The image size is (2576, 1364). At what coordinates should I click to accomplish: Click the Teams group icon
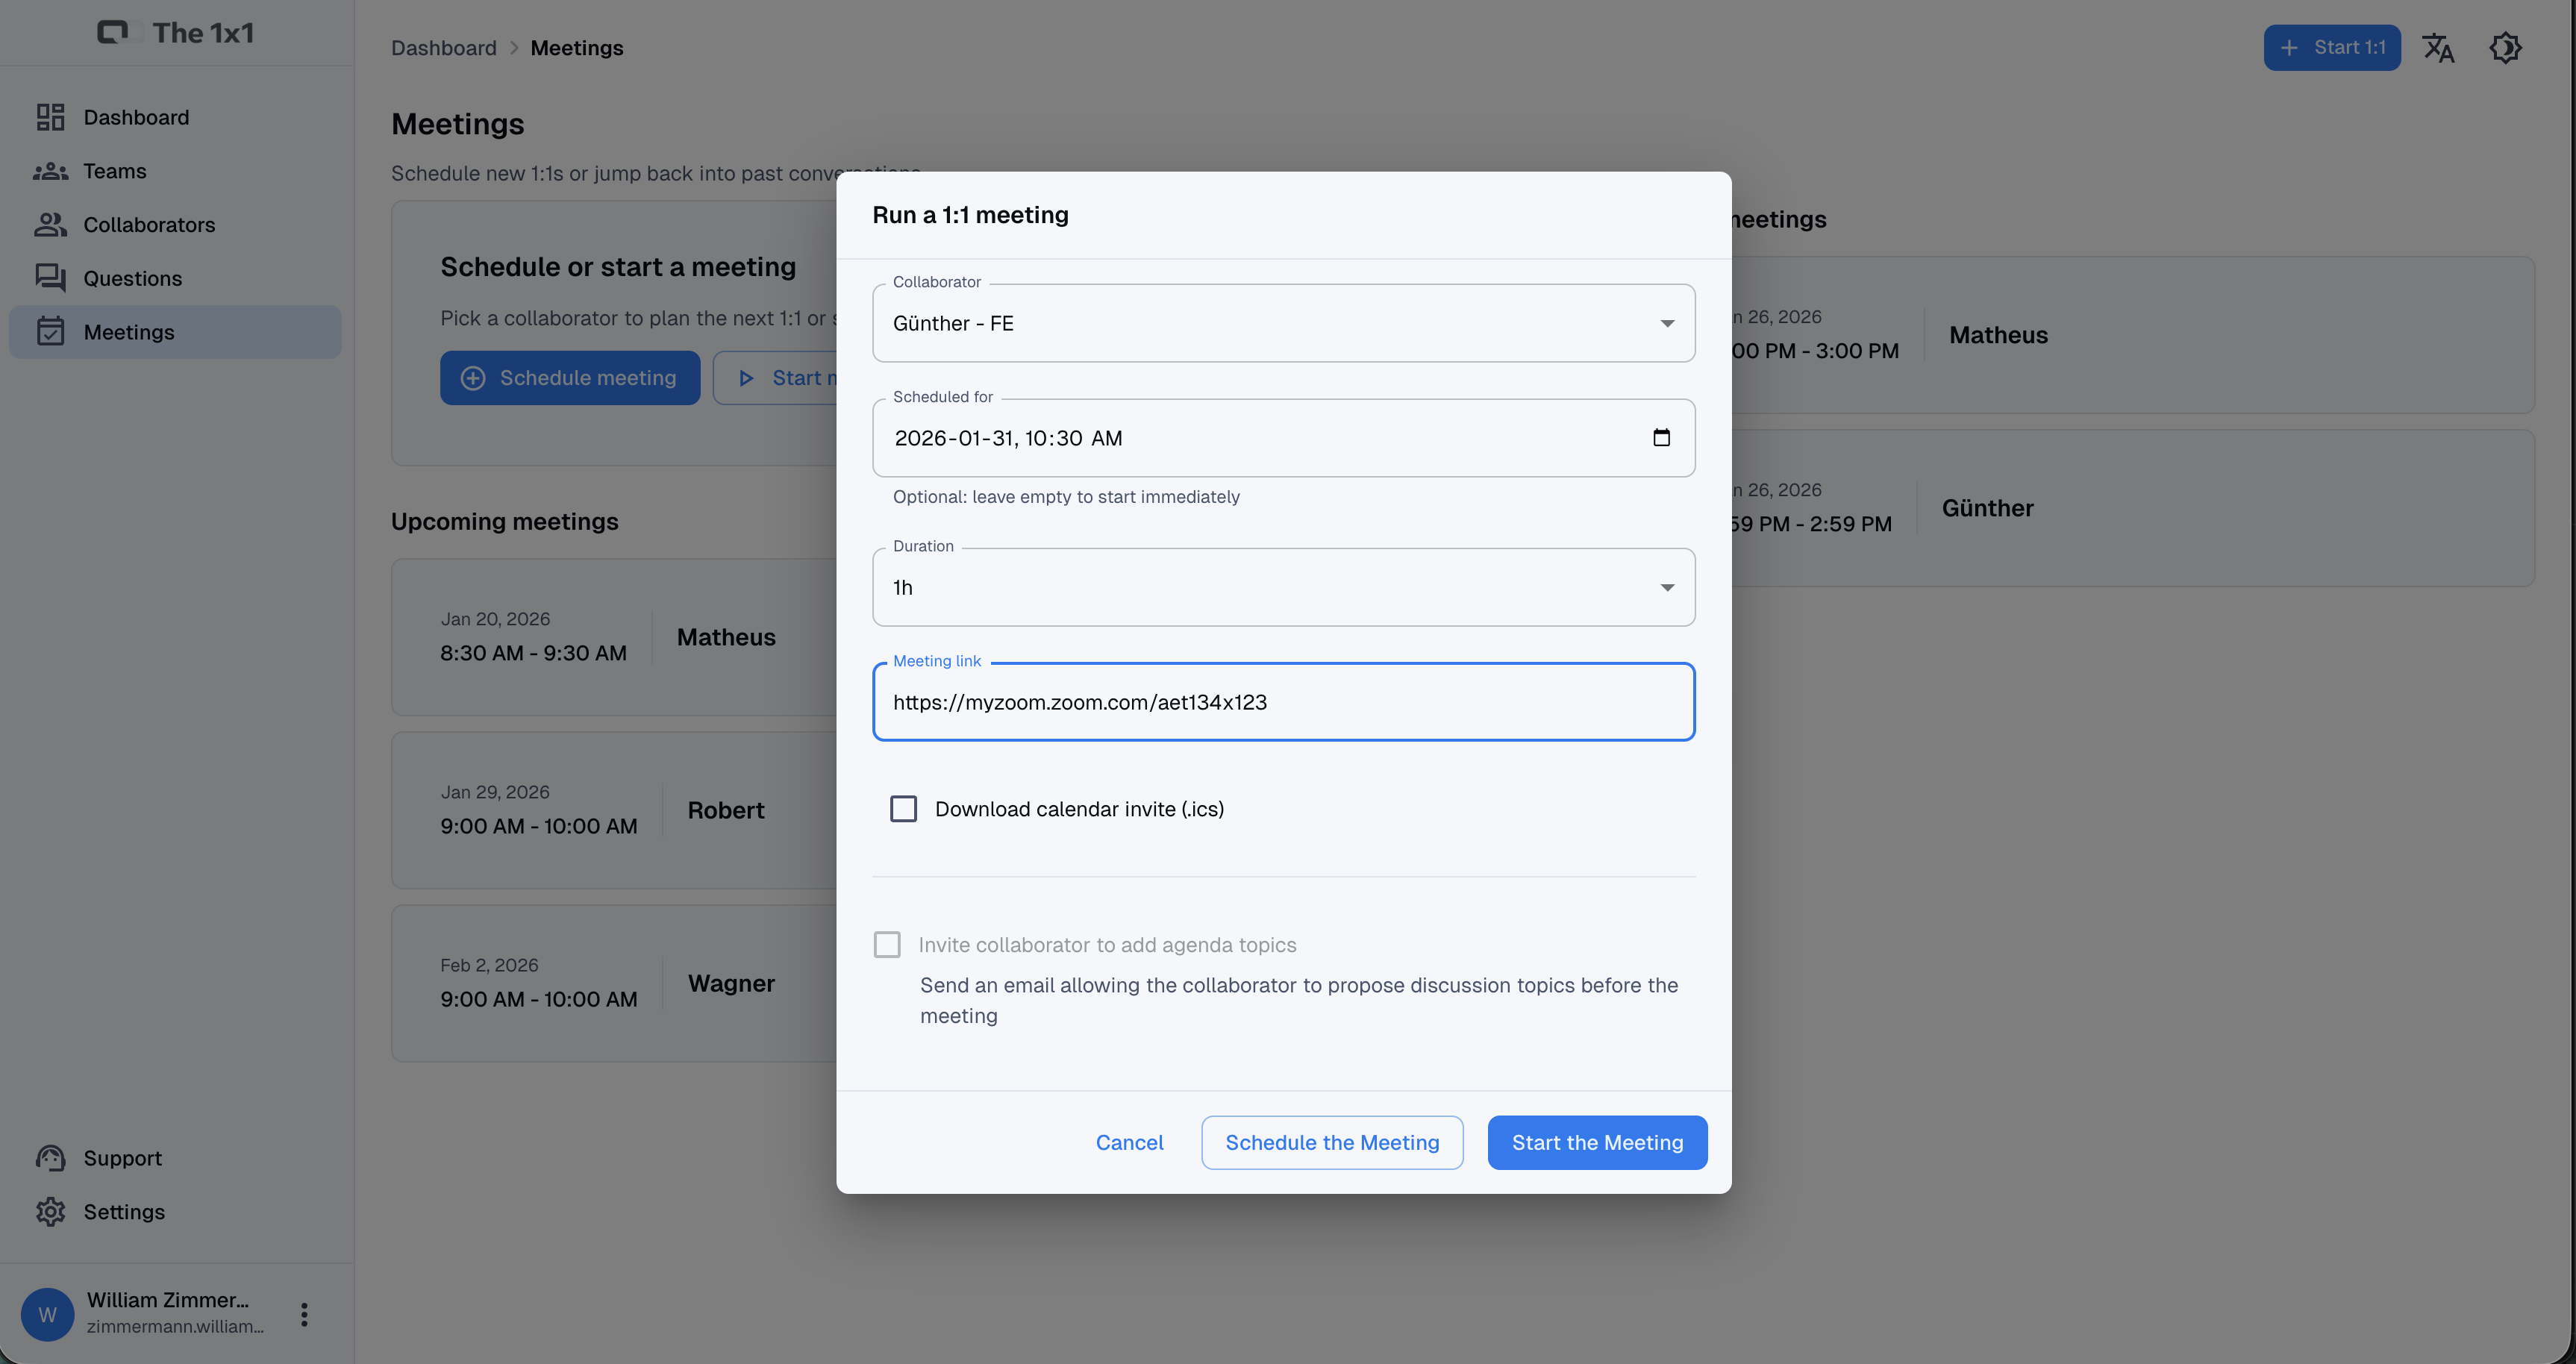point(50,171)
